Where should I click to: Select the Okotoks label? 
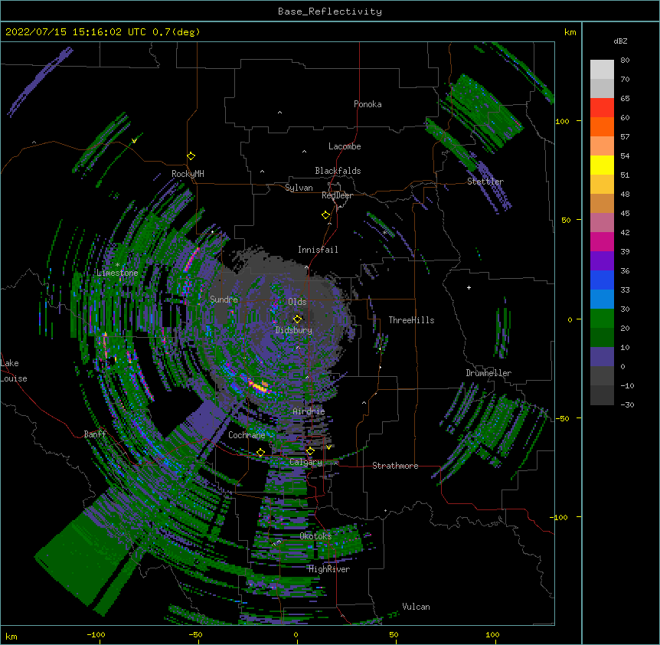coord(315,536)
